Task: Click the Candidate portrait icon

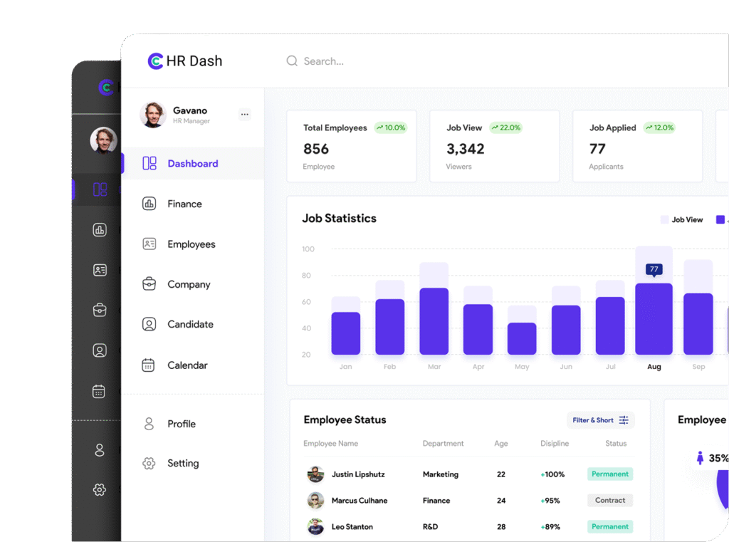Action: point(149,324)
